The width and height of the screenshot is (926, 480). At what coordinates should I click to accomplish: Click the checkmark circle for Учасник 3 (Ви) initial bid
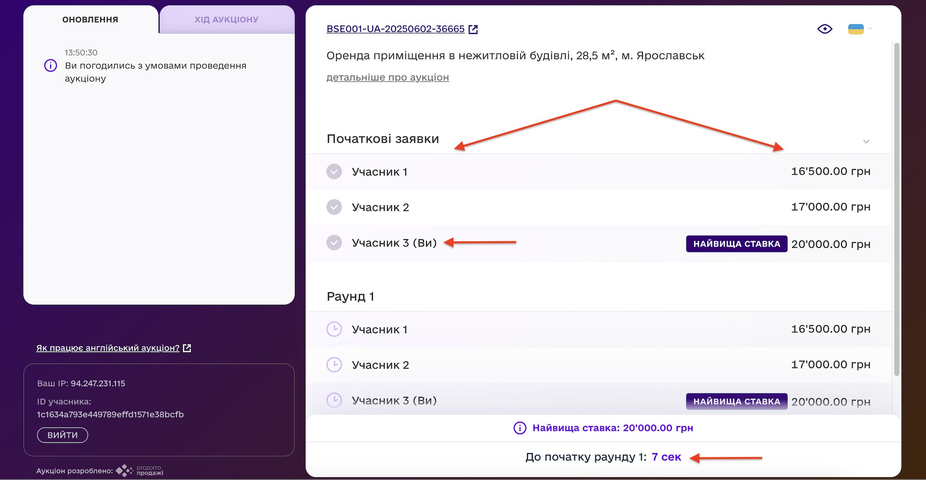[334, 243]
